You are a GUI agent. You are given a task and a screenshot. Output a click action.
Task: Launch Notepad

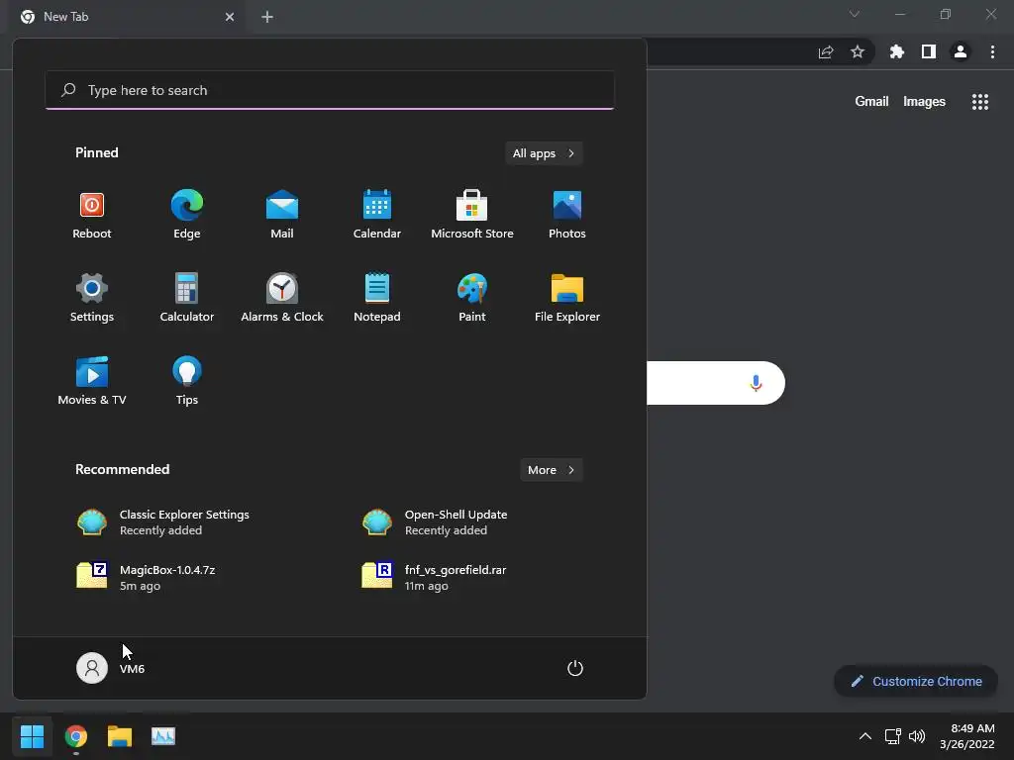point(377,298)
